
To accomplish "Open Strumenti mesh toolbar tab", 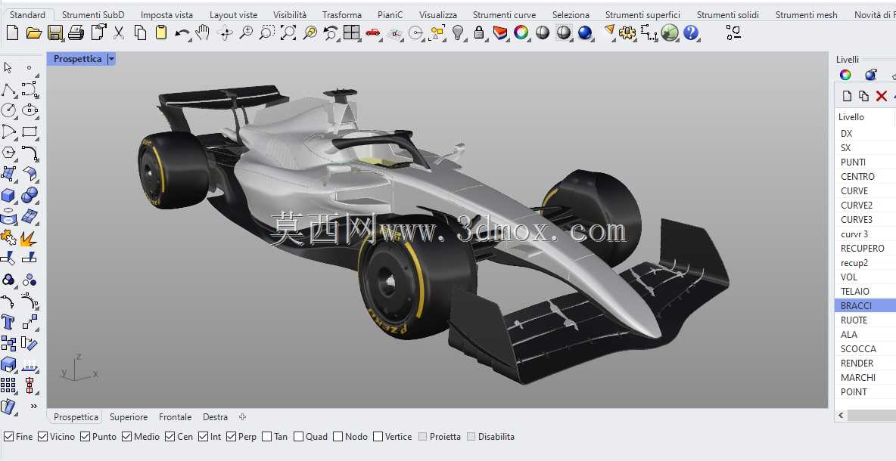I will pos(806,15).
